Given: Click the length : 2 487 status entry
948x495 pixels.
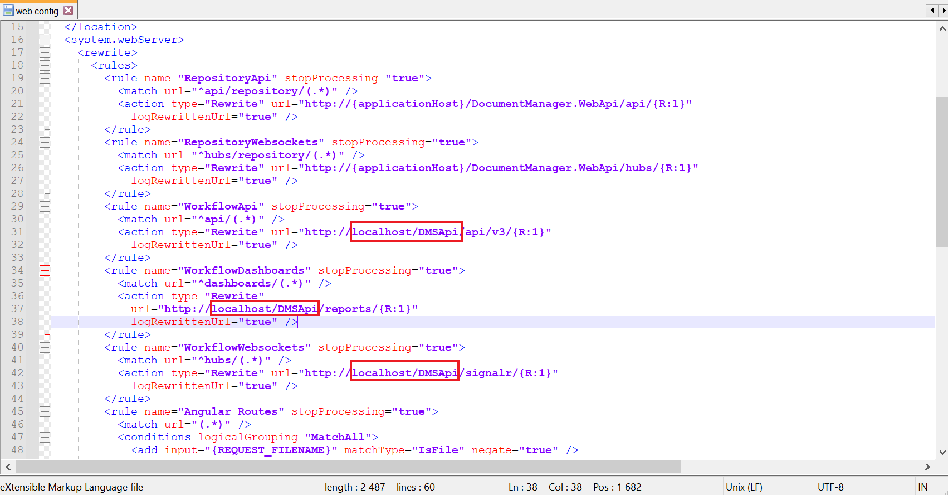Looking at the screenshot, I should coord(355,487).
